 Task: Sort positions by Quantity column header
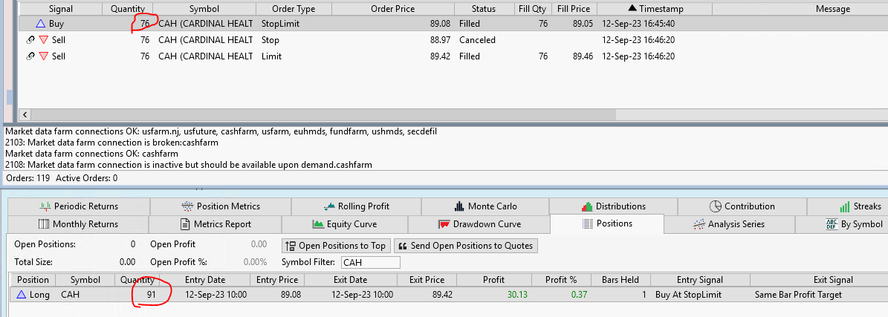click(137, 280)
